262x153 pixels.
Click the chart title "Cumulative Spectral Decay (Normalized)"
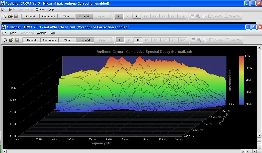159,52
